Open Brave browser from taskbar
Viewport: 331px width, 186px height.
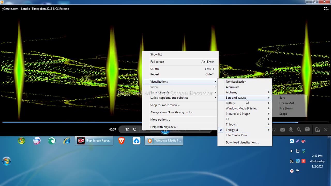121,141
